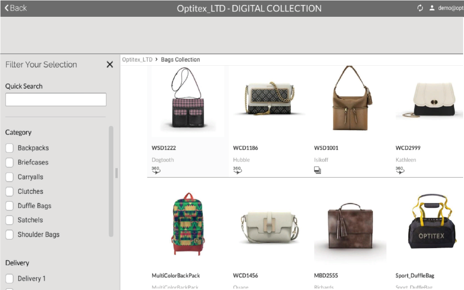
Task: Launch 360 view for WCD1186 Hubble
Action: tap(237, 170)
